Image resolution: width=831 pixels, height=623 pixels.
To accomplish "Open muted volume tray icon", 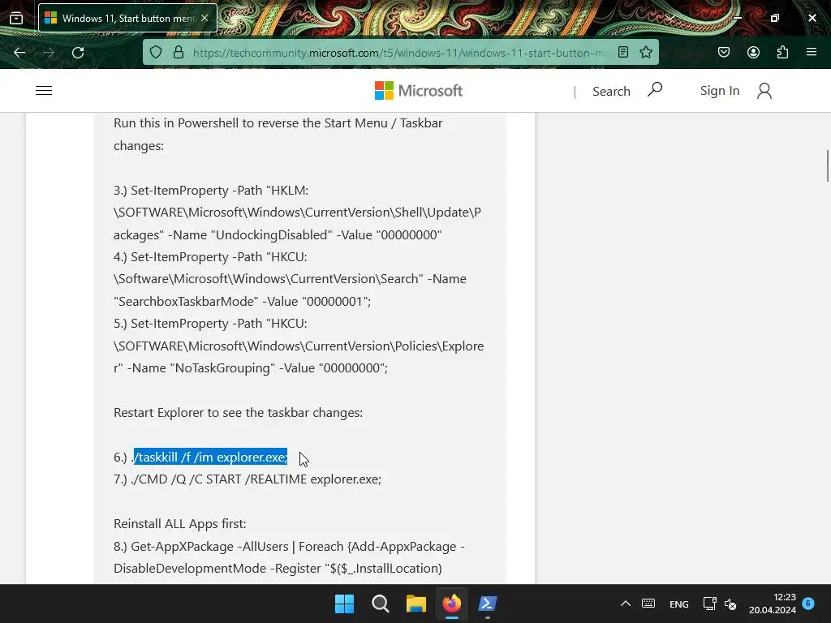I will (730, 604).
